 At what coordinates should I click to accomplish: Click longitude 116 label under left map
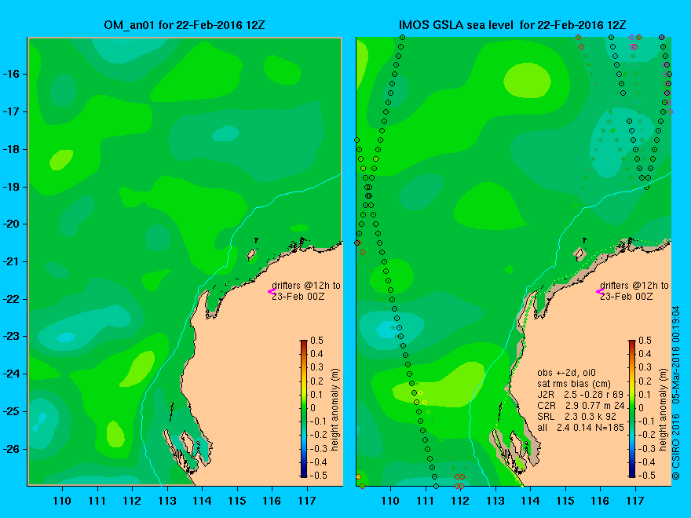pyautogui.click(x=272, y=501)
